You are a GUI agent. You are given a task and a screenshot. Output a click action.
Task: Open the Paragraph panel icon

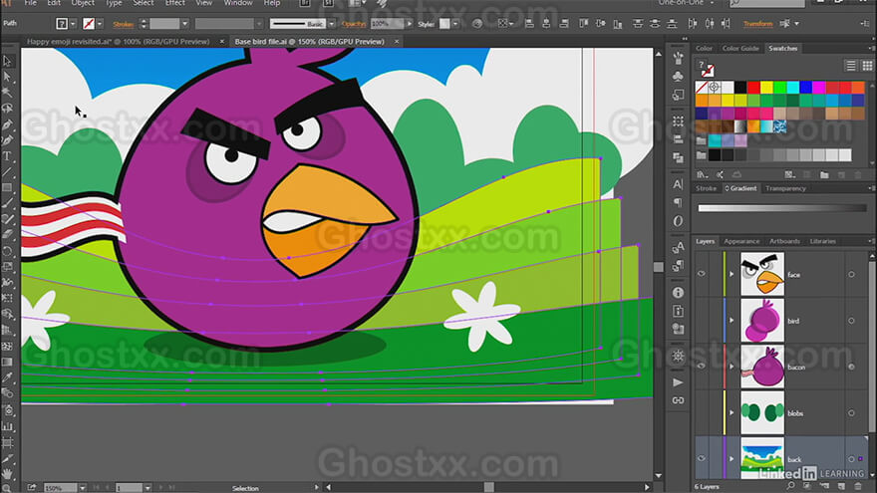tap(678, 202)
